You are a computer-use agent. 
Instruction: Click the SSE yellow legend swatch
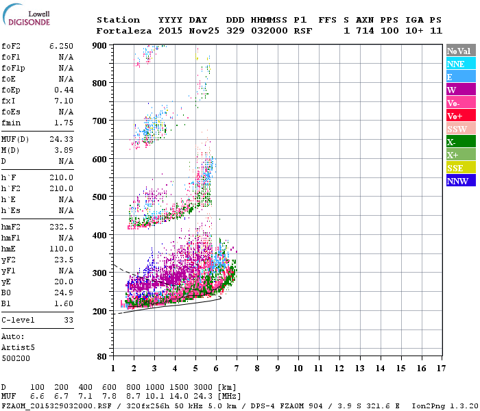(460, 168)
